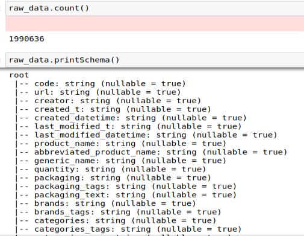
Task: Click the 'created_datetime' schema line
Action: [131, 118]
